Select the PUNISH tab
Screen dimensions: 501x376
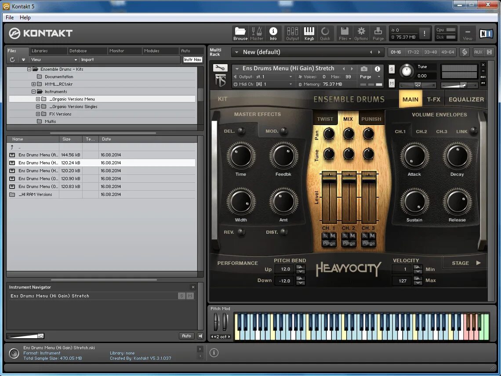371,119
